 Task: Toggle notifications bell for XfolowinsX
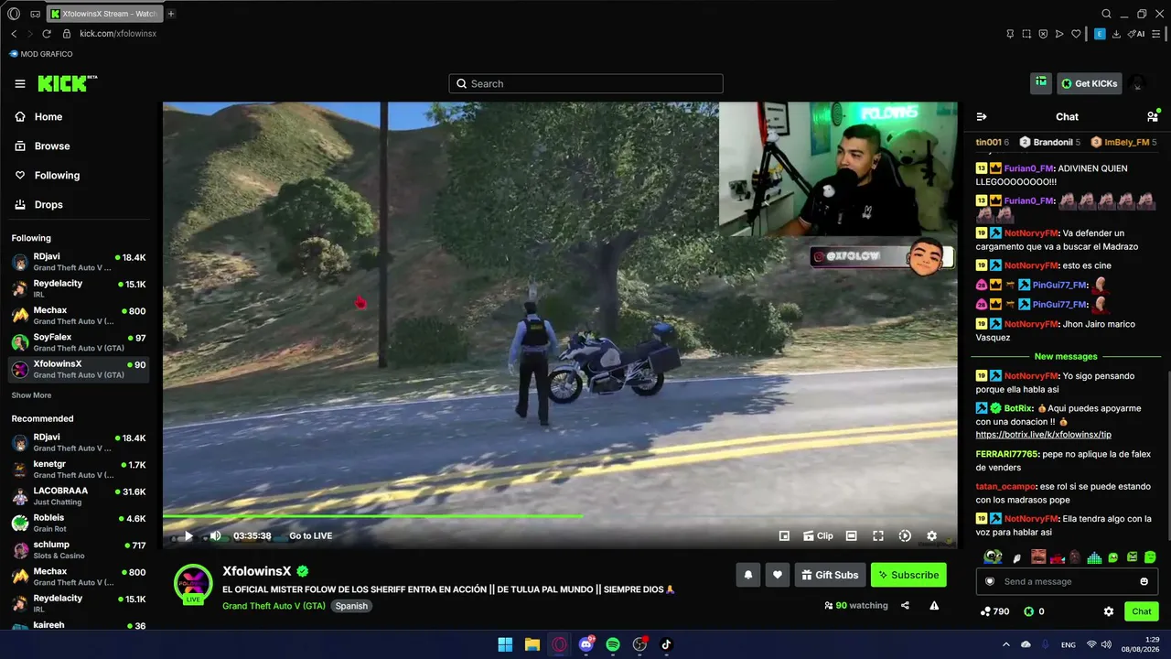[x=747, y=575]
